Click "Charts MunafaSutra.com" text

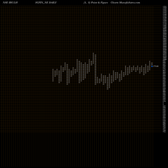click(x=125, y=3)
